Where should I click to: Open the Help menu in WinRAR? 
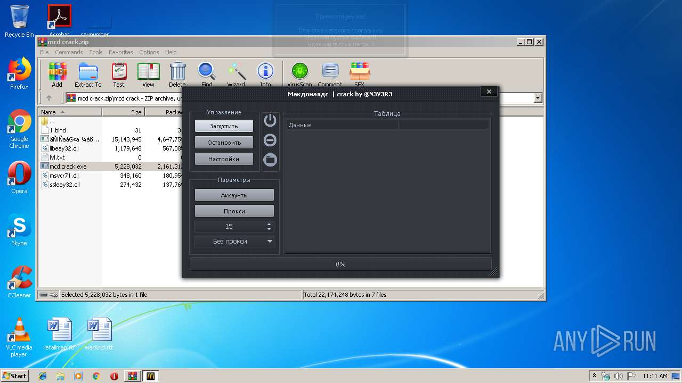170,52
